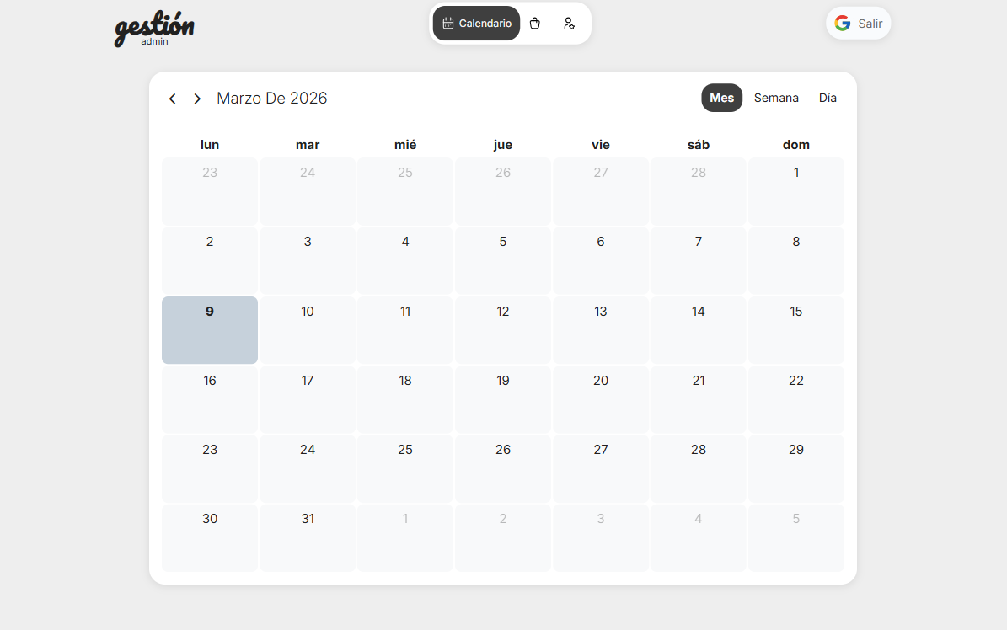Switch to Día view
The image size is (1007, 630).
(x=828, y=98)
